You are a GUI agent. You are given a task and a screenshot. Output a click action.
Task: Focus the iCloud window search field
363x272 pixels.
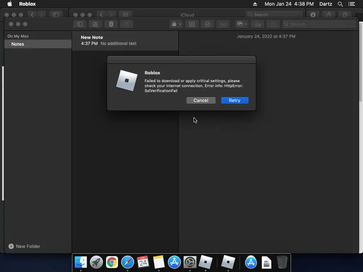pos(275,15)
